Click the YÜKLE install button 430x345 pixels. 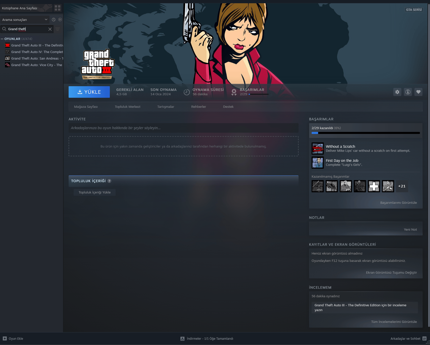point(89,92)
